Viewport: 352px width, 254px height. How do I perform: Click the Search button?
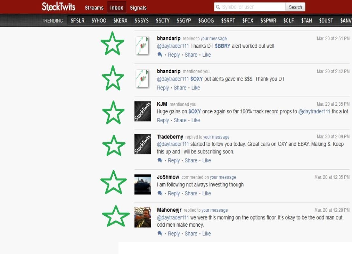(295, 7)
